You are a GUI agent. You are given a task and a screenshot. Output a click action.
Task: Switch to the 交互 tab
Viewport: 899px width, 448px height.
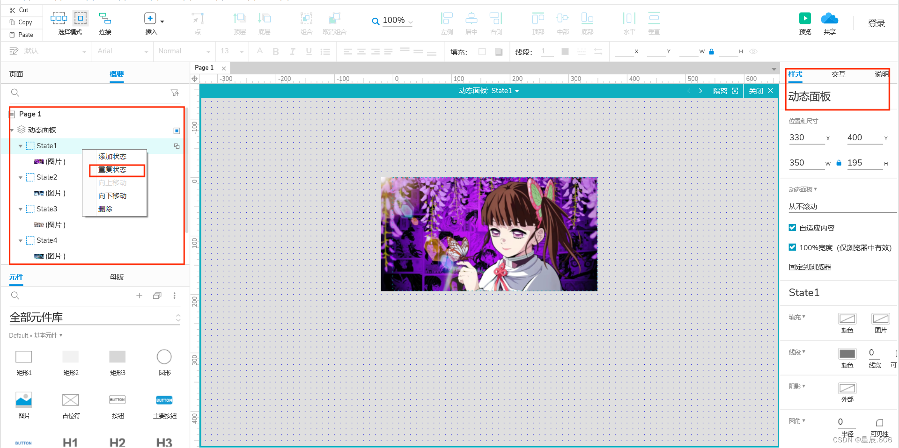[838, 74]
